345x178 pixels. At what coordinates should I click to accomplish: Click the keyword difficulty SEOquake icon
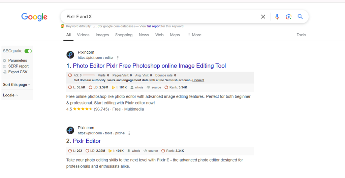tap(63, 26)
